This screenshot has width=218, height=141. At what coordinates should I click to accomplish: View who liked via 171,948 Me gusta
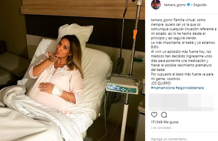click(x=165, y=122)
